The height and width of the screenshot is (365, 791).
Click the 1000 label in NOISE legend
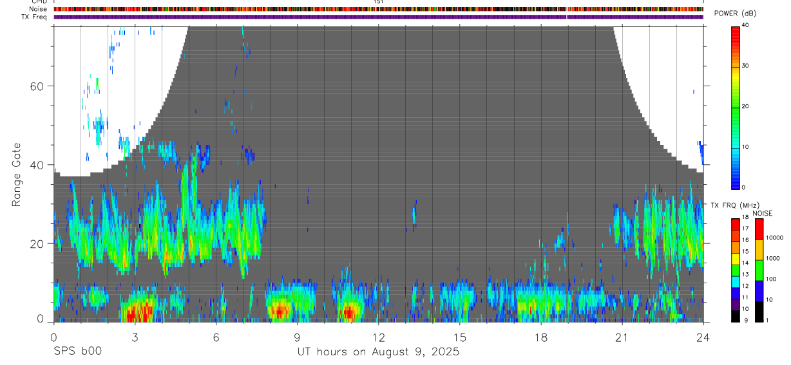773,258
